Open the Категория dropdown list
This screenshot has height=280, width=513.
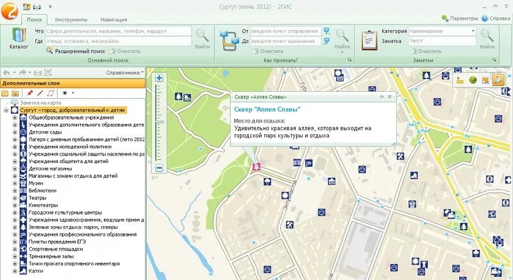[x=473, y=31]
